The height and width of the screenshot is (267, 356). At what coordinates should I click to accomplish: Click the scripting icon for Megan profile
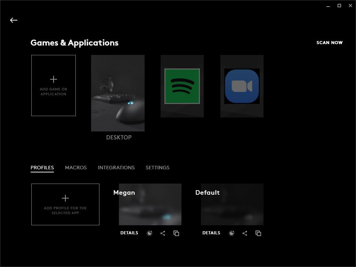pos(149,233)
